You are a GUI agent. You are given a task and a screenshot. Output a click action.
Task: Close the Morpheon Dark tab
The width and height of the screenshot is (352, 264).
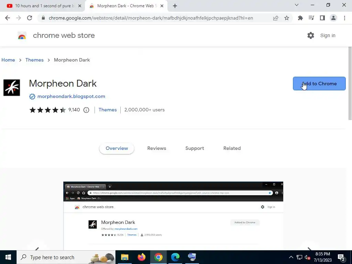[162, 6]
